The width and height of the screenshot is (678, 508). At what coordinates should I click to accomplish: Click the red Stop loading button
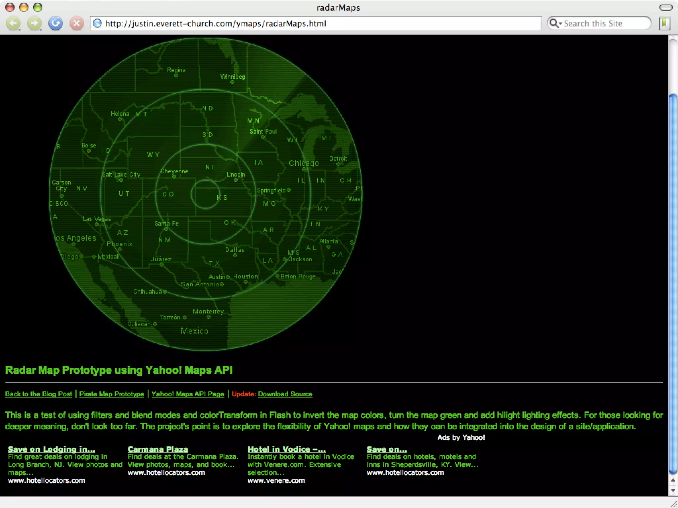pos(76,23)
